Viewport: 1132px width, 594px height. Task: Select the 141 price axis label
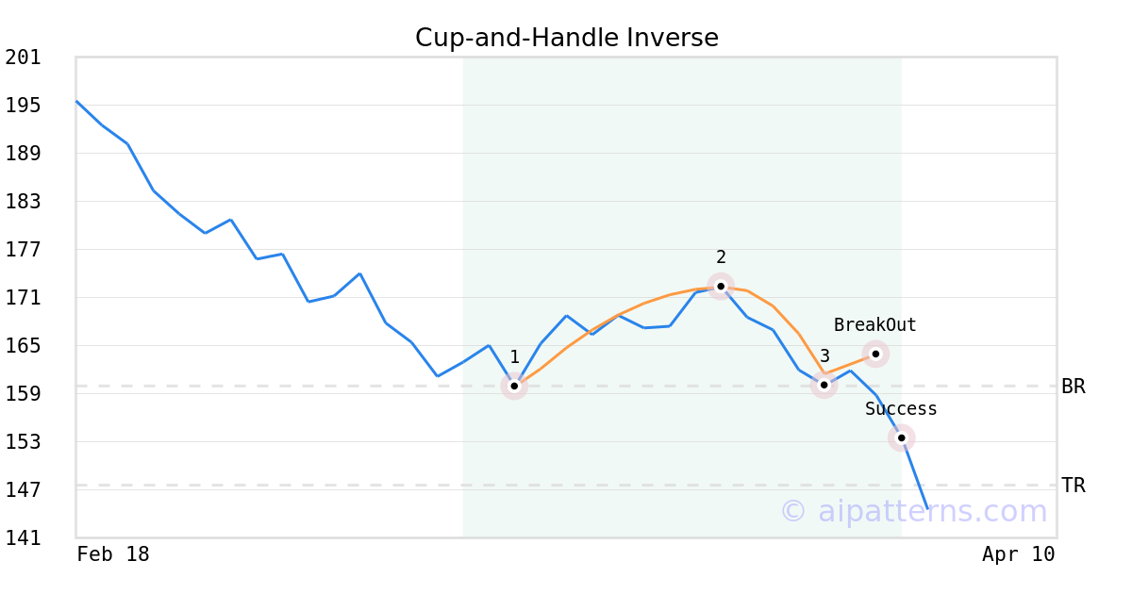24,538
